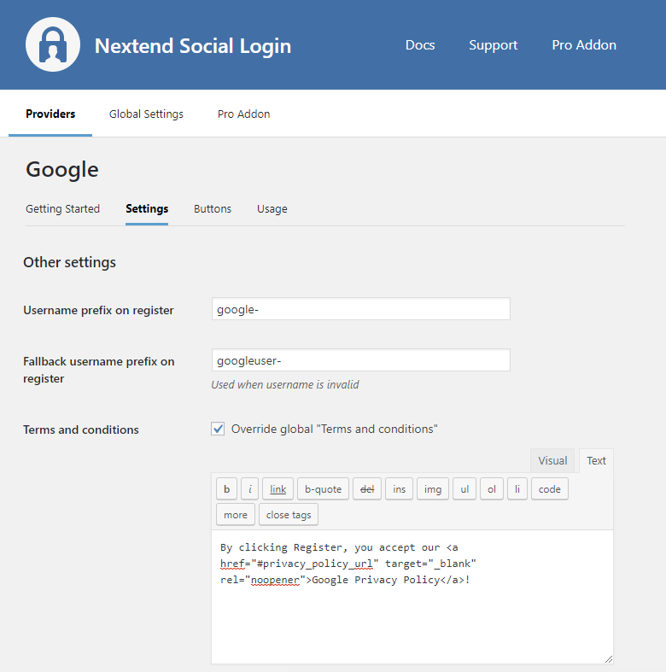Open the Global Settings tab

coord(146,114)
